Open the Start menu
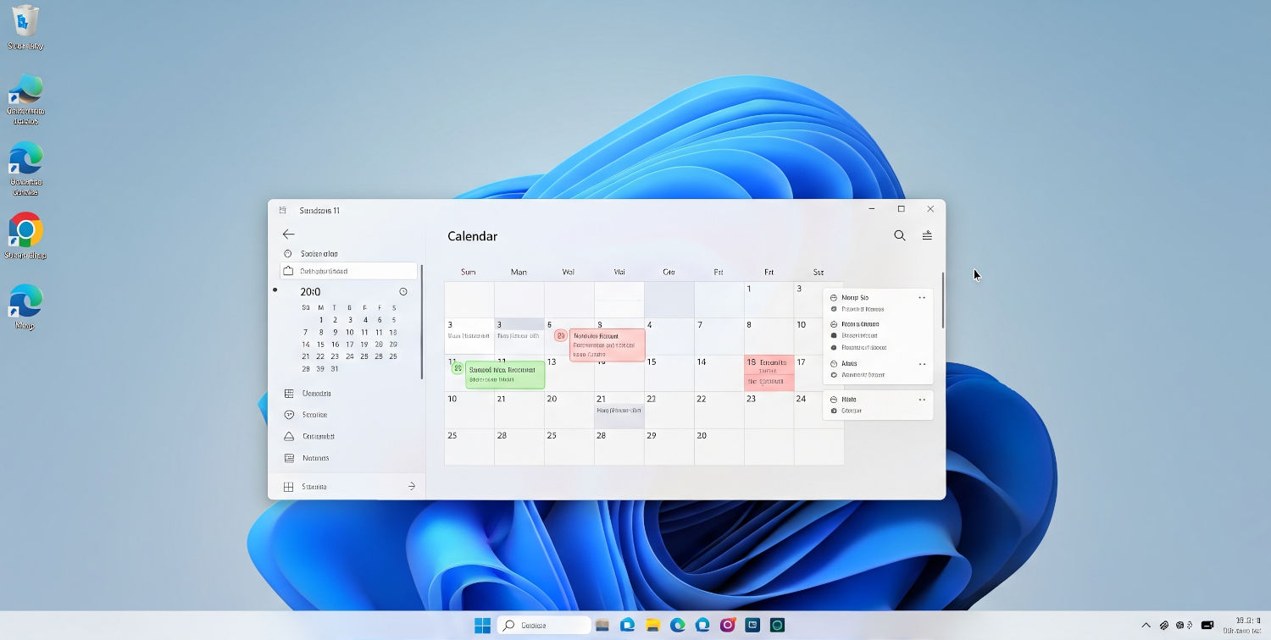 483,625
